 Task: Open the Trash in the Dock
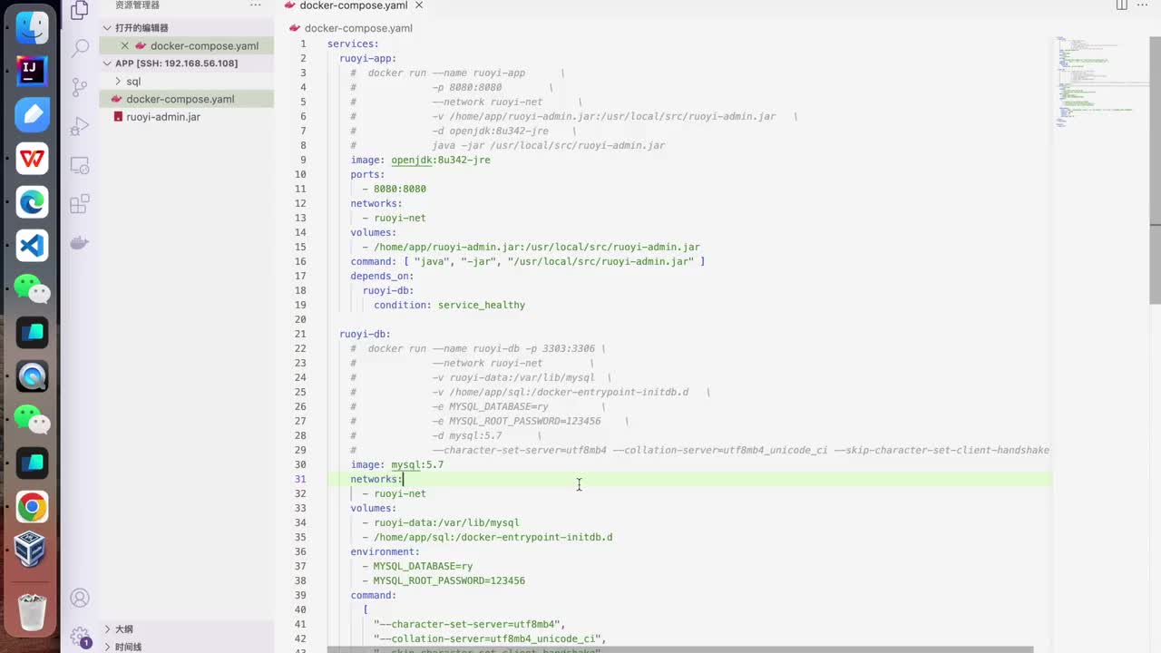coord(32,612)
